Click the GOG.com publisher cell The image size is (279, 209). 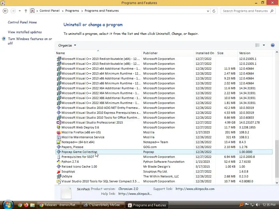pos(150,147)
